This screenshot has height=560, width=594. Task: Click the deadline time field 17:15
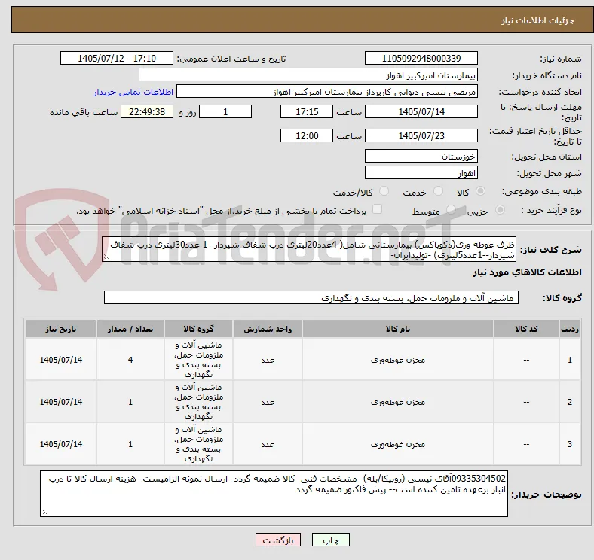point(307,111)
